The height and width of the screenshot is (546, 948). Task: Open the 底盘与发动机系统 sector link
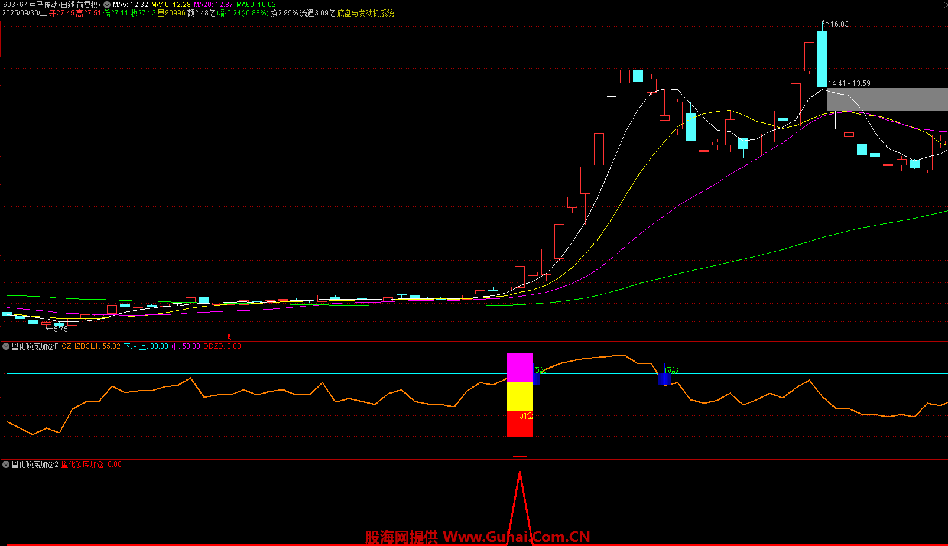[365, 13]
